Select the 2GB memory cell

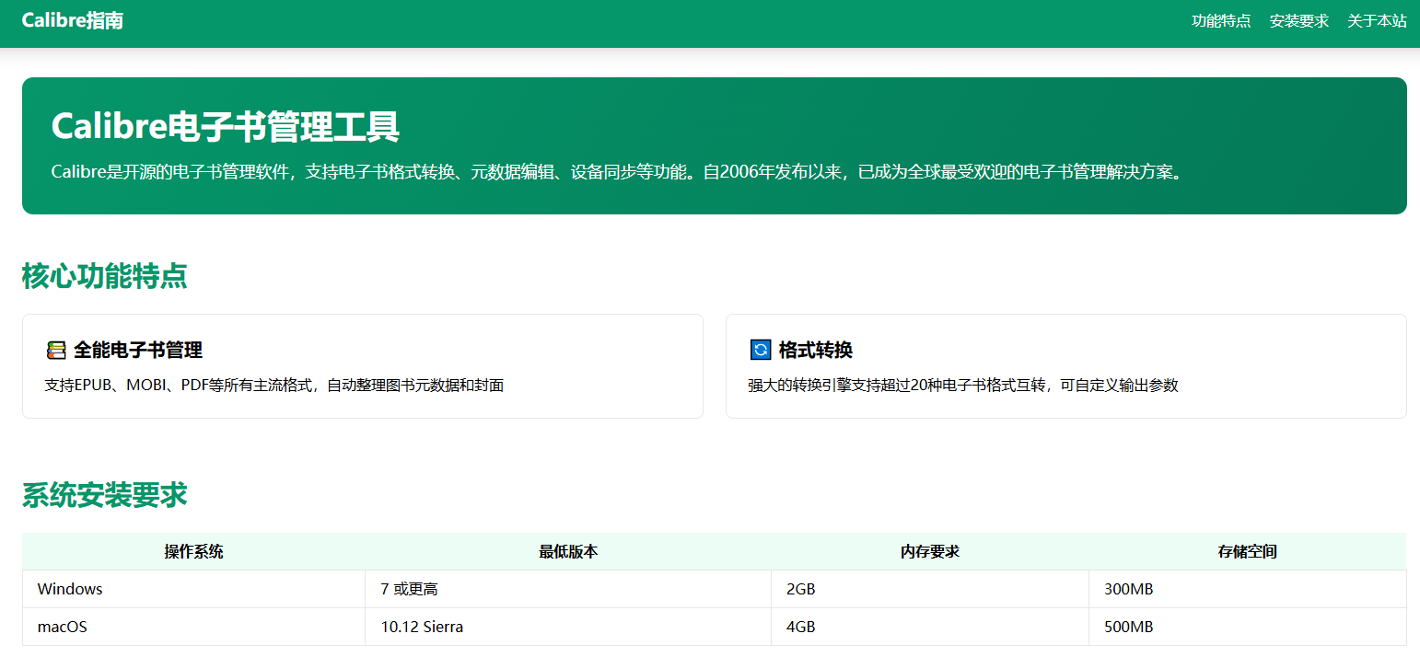pos(930,589)
